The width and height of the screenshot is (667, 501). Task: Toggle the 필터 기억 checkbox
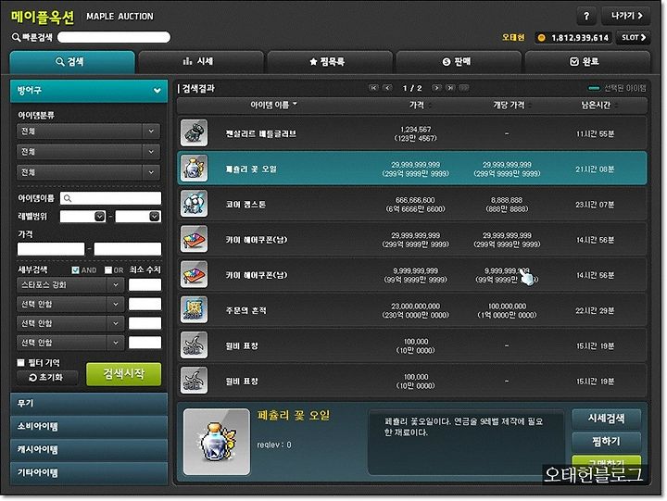[x=20, y=362]
